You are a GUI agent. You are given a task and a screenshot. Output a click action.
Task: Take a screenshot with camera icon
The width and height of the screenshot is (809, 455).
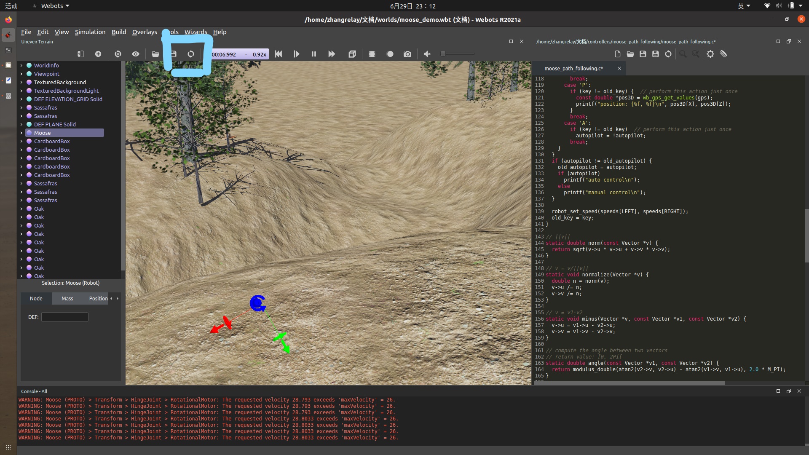click(x=407, y=54)
